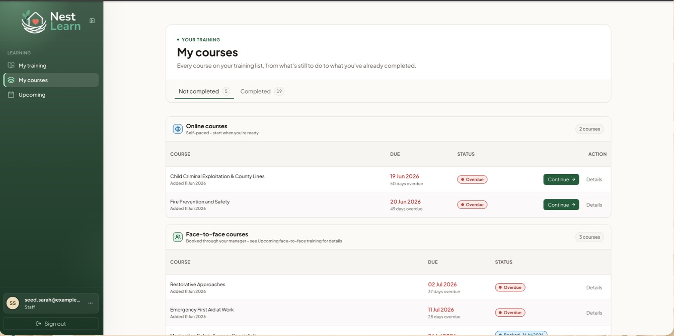674x336 pixels.
Task: Click the Face-to-face courses section heading
Action: tap(217, 234)
